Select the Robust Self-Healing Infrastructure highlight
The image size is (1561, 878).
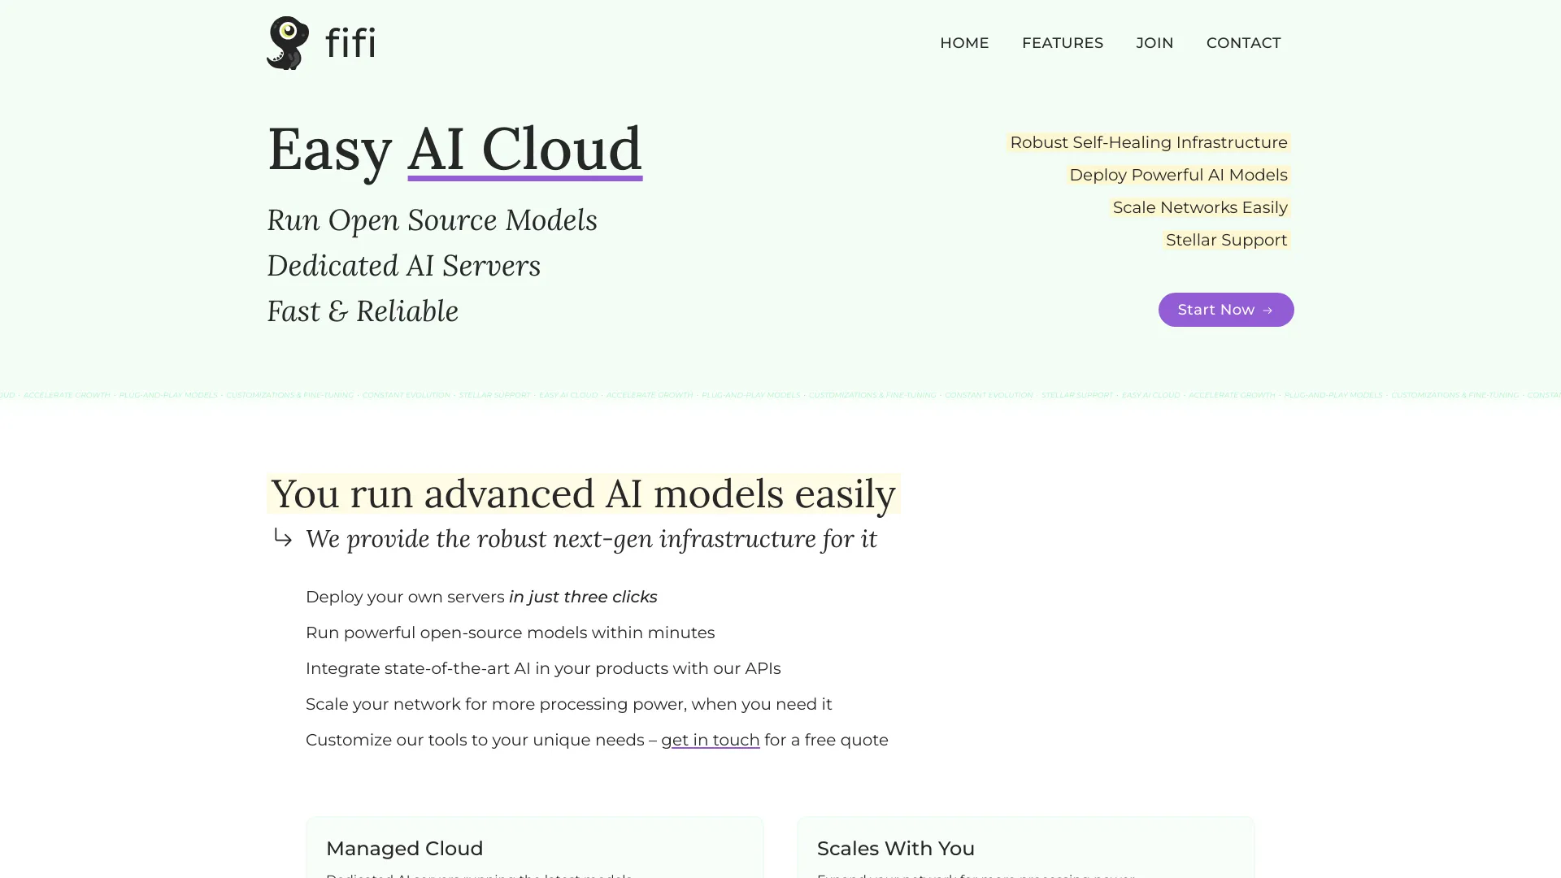click(1148, 142)
